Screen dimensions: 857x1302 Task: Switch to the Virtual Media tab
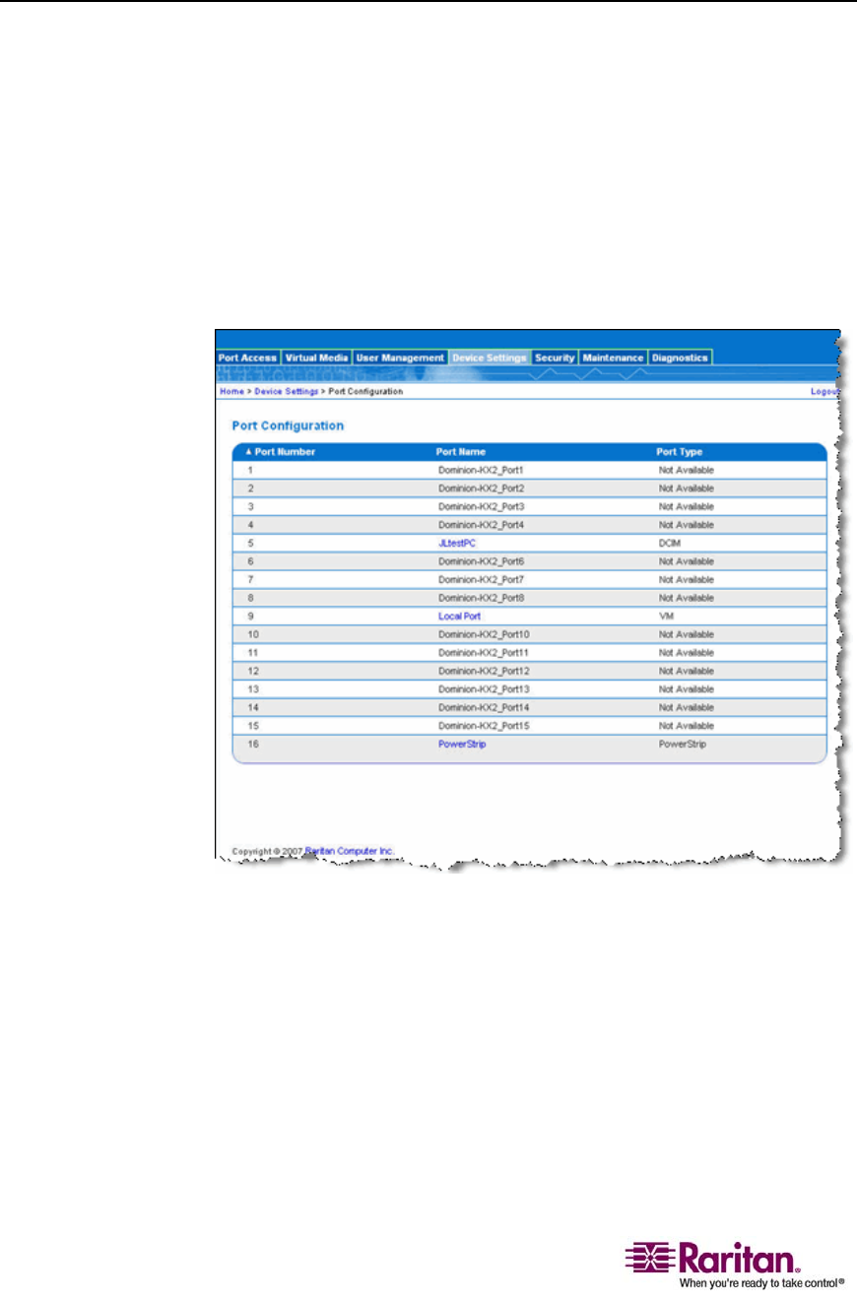pos(316,358)
